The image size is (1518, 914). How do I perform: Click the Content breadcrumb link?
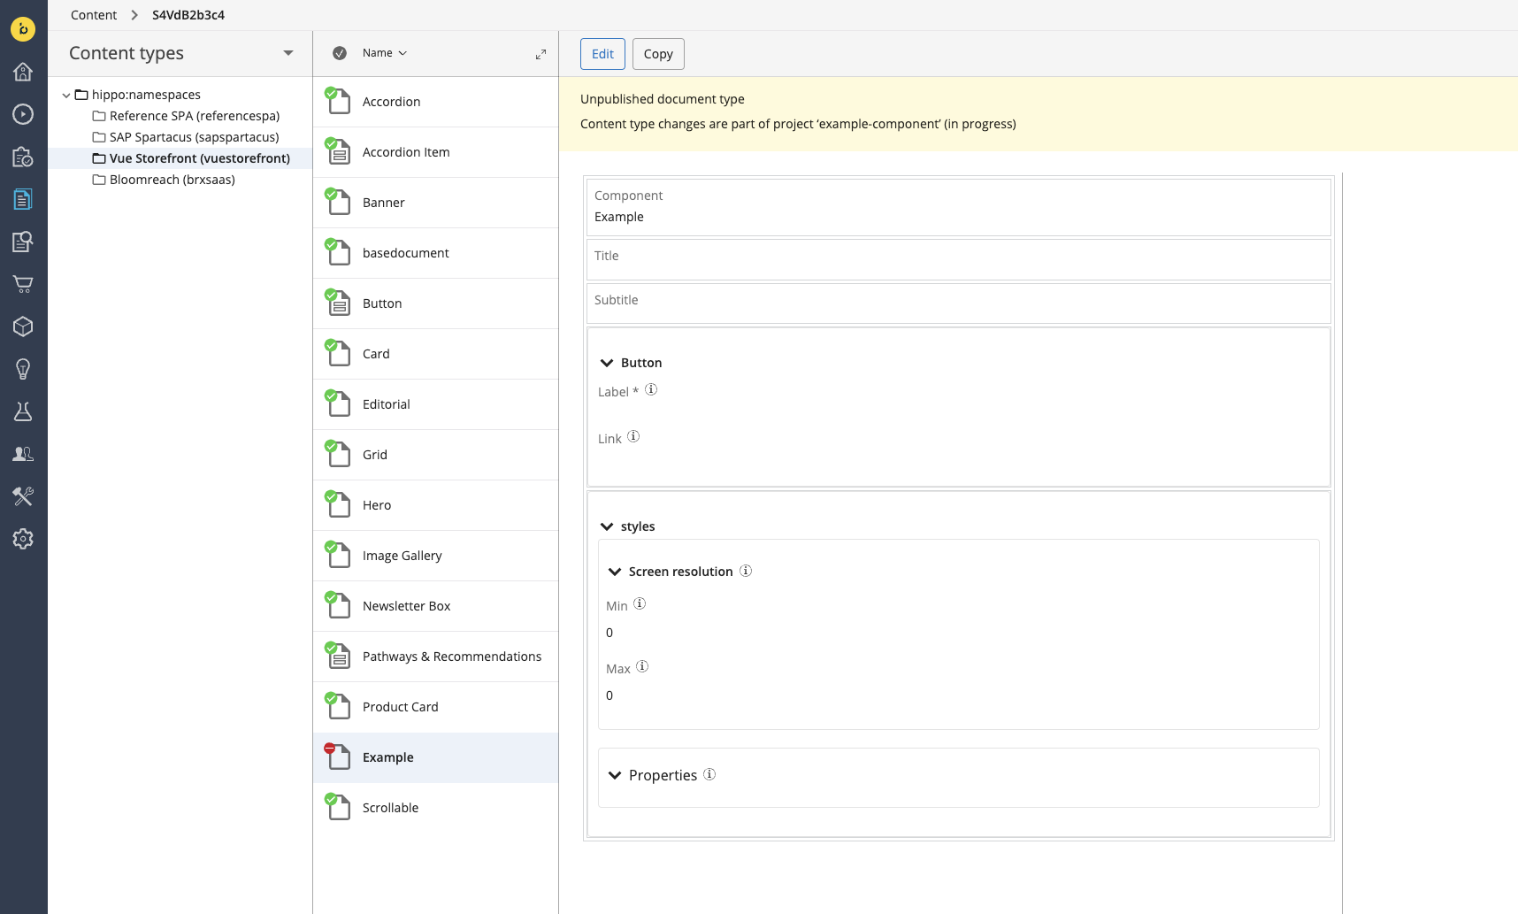click(94, 15)
